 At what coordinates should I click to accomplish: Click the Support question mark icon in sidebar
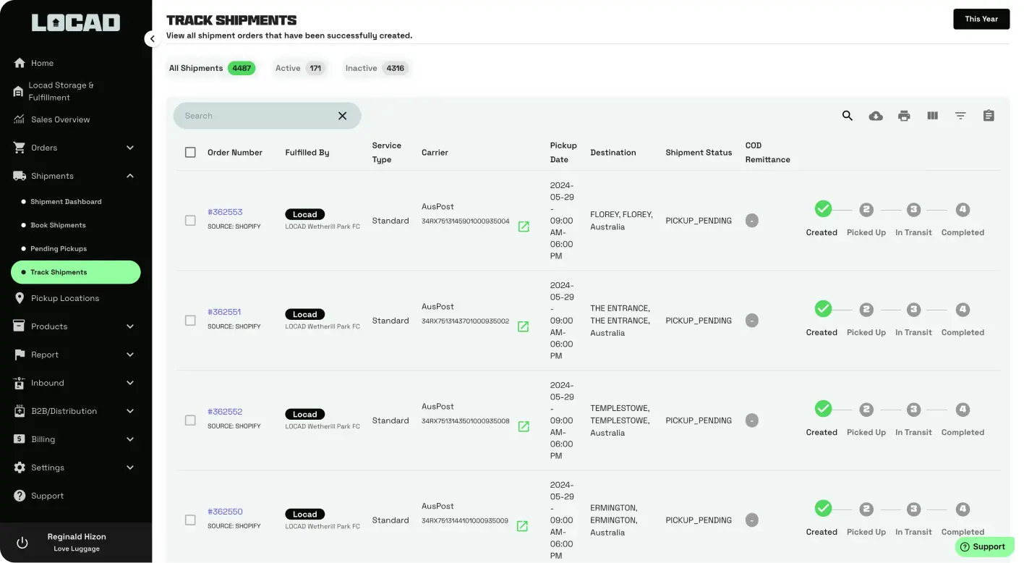click(x=20, y=496)
